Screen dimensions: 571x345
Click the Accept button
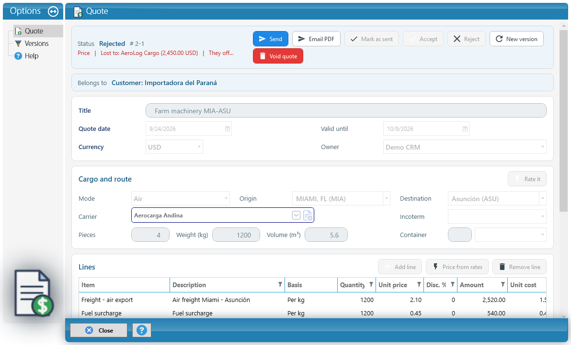tap(423, 39)
